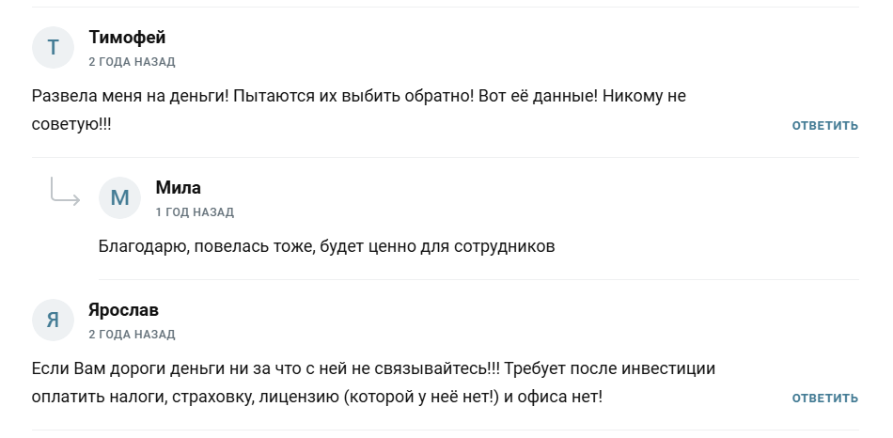Screen dimensions: 893x438
Task: Open the author name Мила
Action: coord(179,188)
